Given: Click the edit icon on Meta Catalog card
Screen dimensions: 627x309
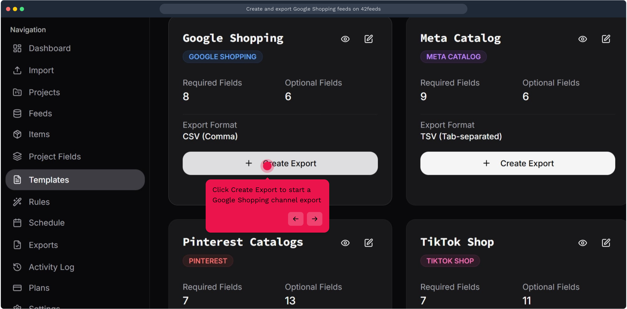Looking at the screenshot, I should pos(606,39).
